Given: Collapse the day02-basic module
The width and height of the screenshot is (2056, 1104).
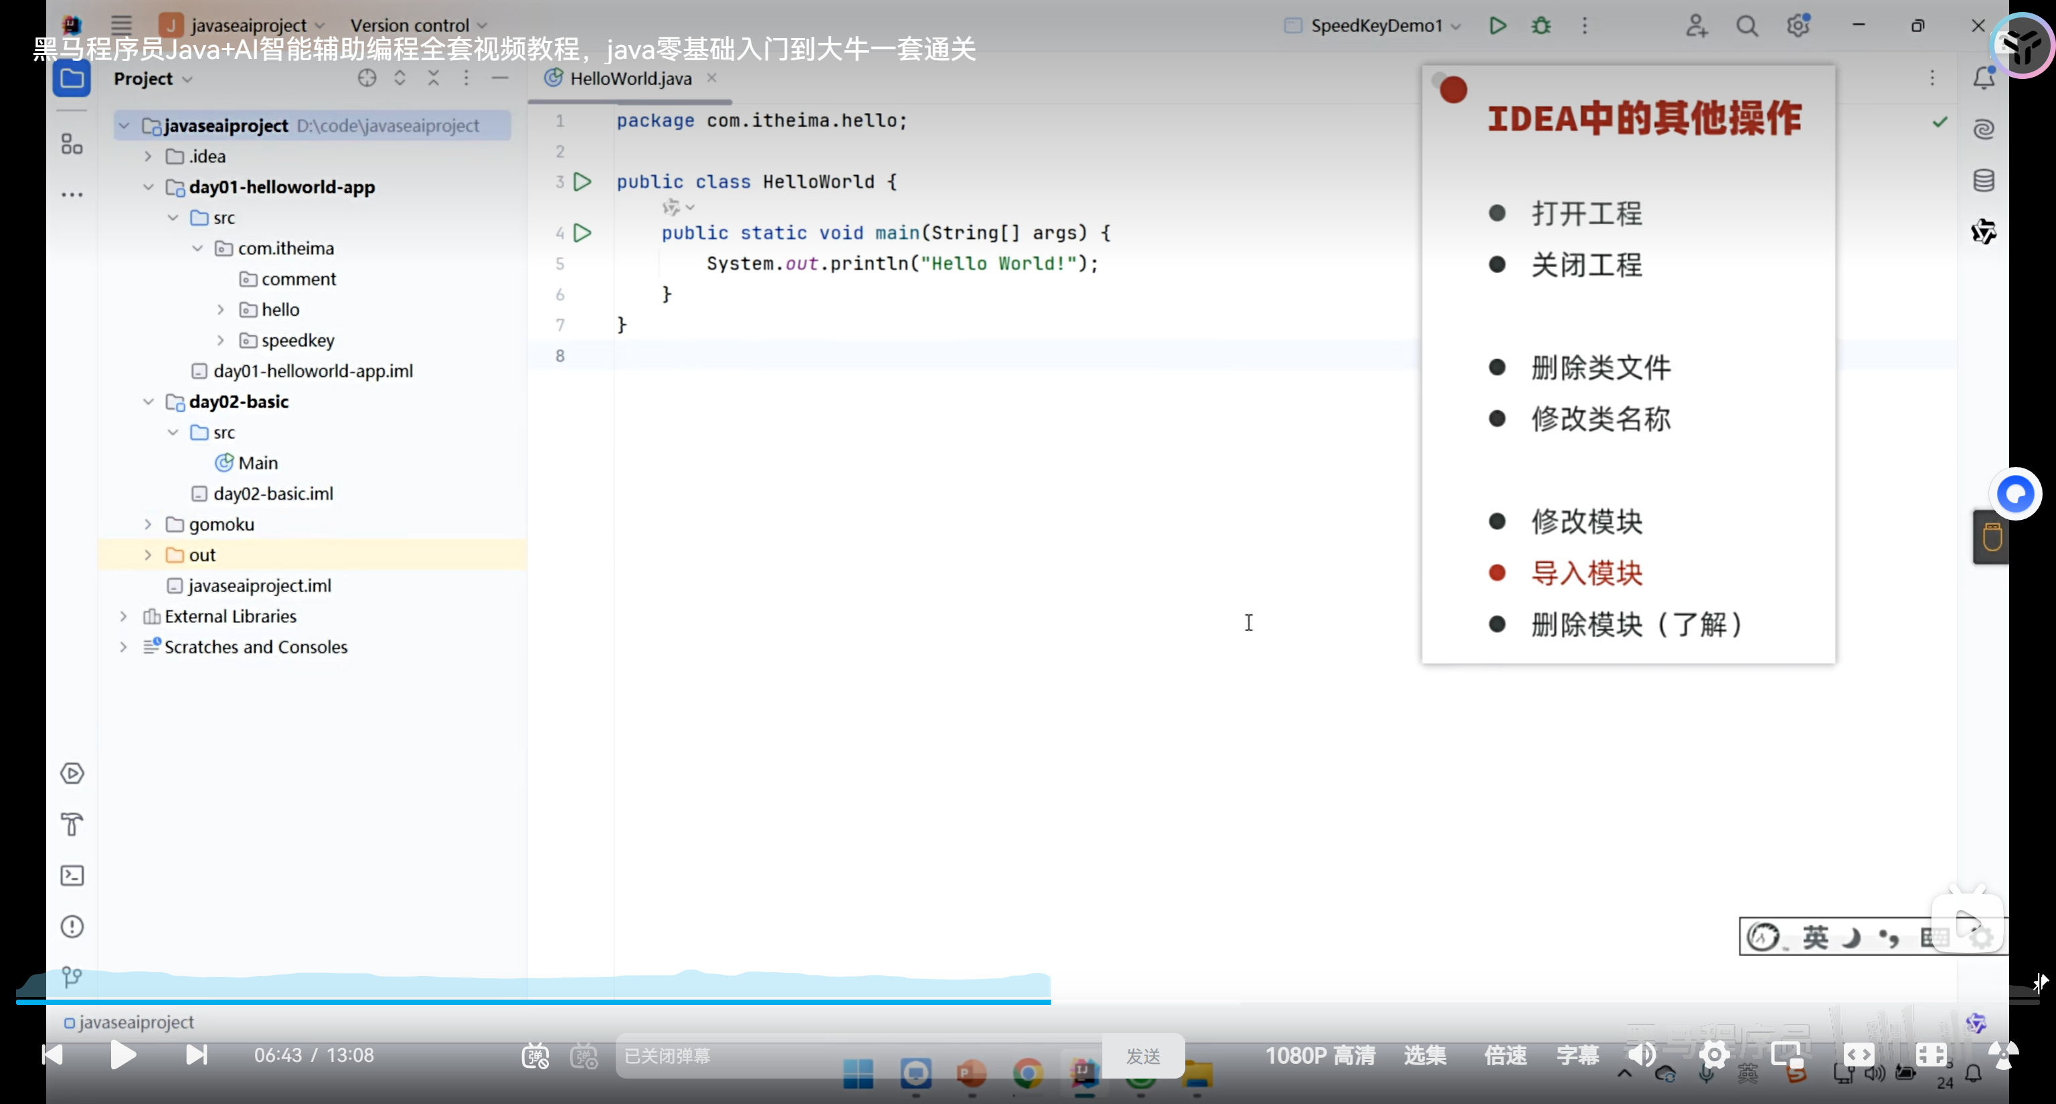Looking at the screenshot, I should [x=148, y=401].
